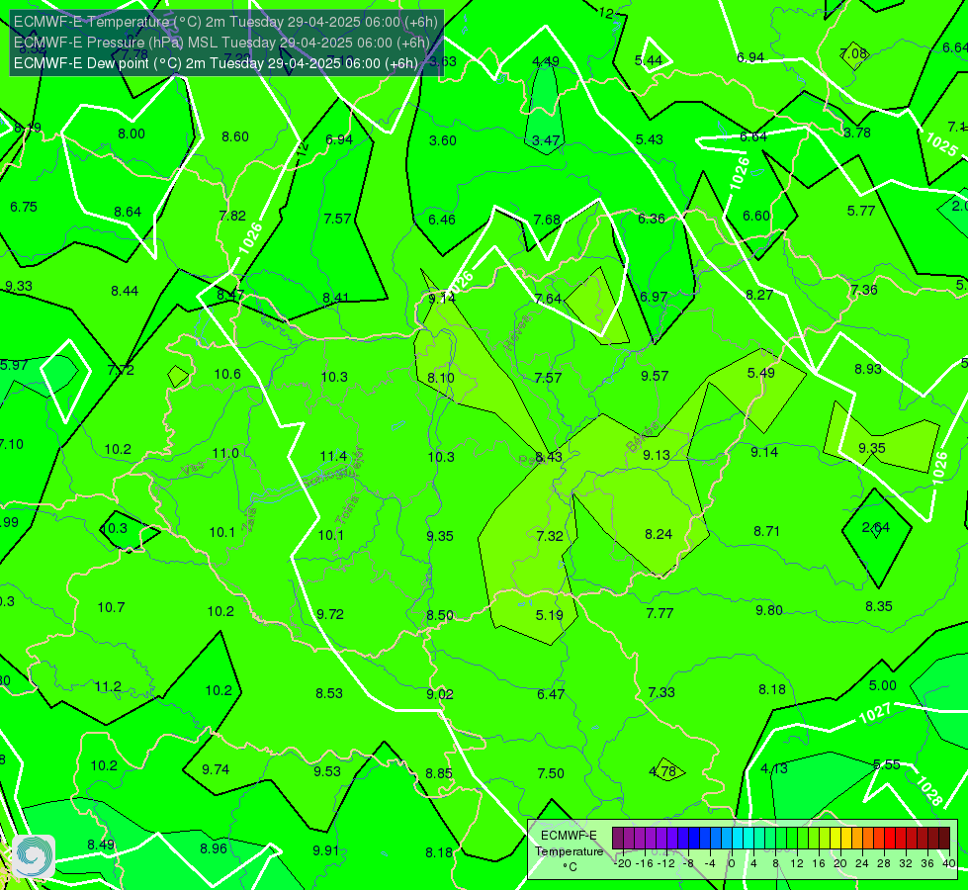The width and height of the screenshot is (968, 890).
Task: Click the 7.68 temperature value
Action: 547,220
